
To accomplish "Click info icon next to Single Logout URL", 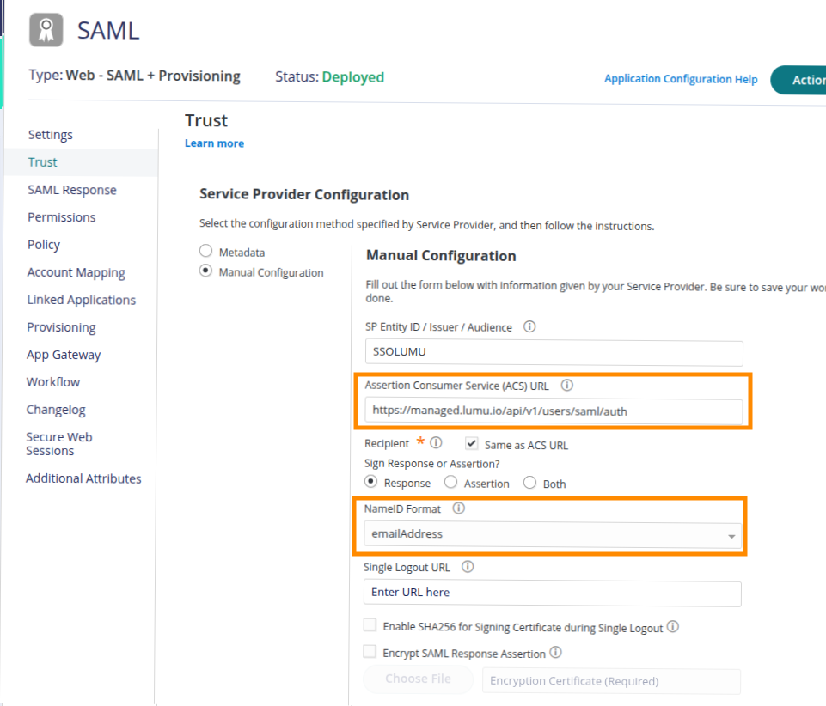I will pos(468,567).
